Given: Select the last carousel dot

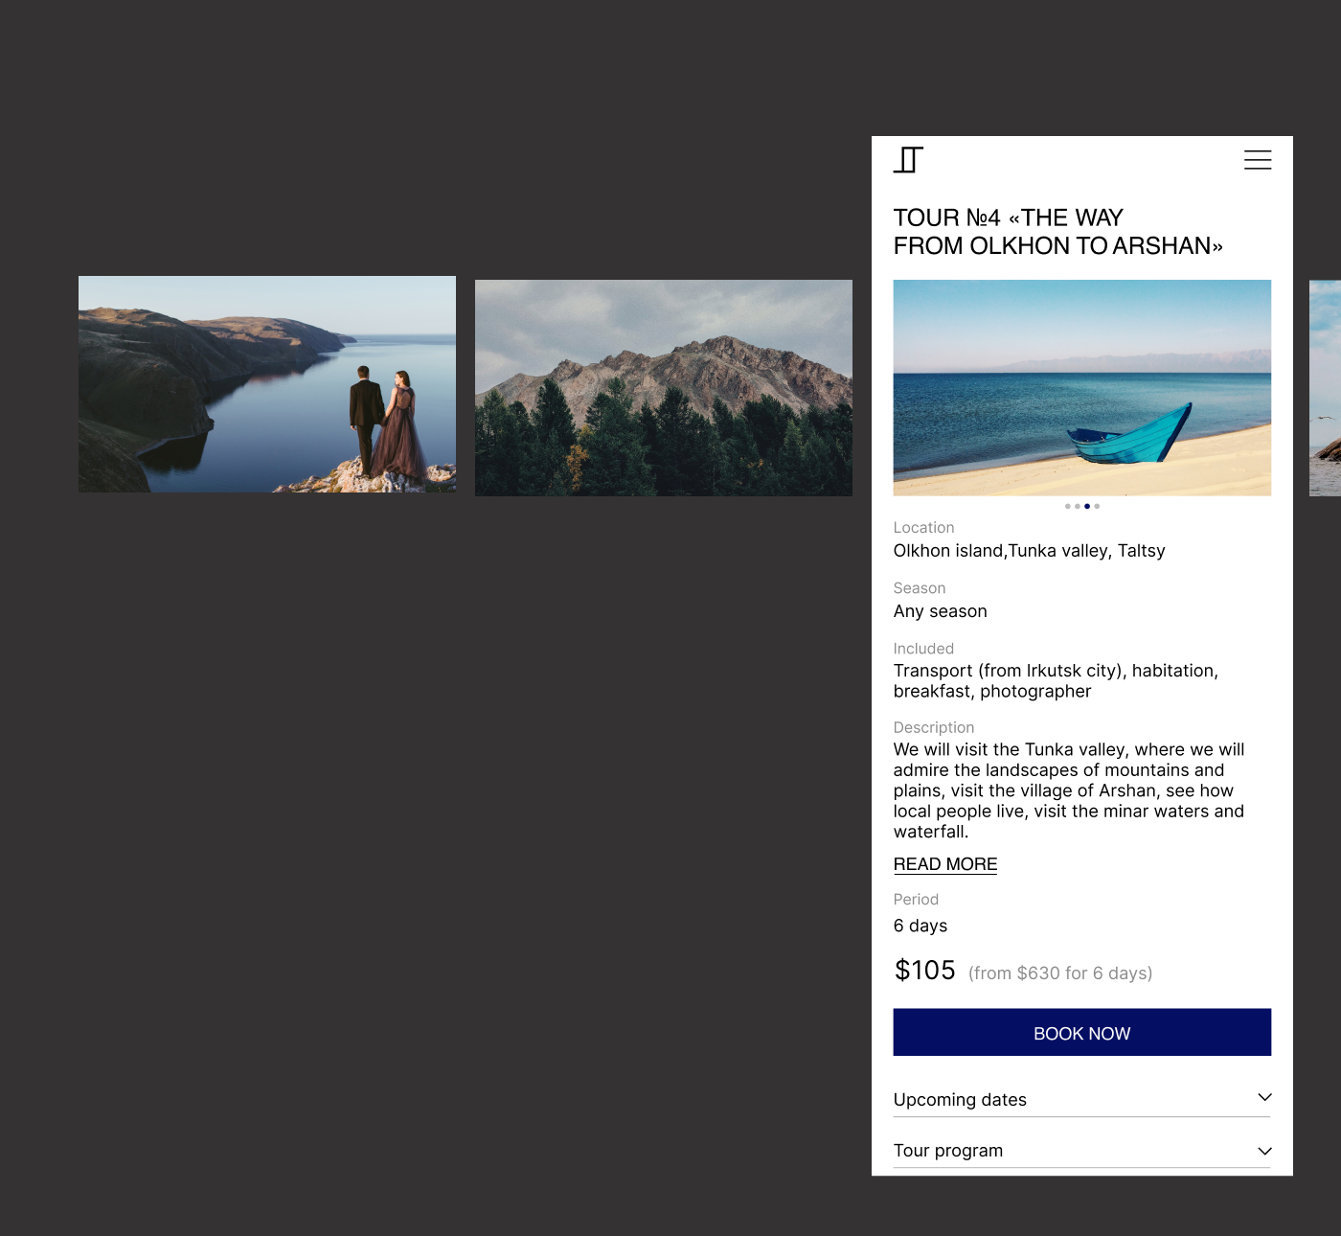Looking at the screenshot, I should point(1097,506).
